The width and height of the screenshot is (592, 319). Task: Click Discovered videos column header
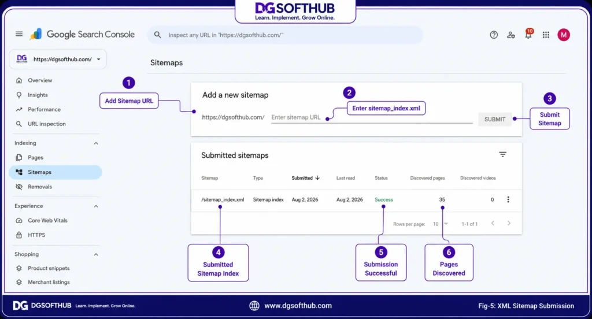pos(478,178)
